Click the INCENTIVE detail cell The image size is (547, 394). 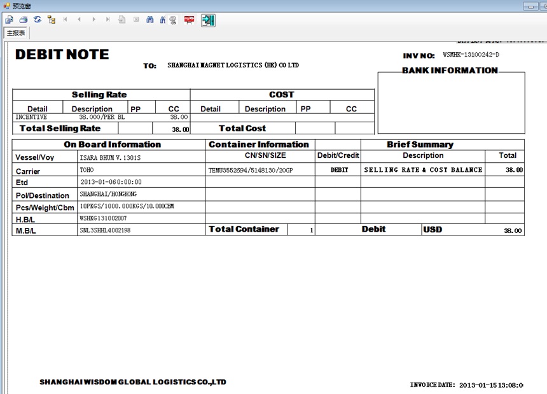pyautogui.click(x=31, y=117)
